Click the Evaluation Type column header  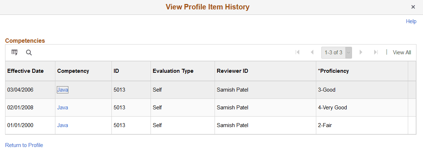(x=173, y=71)
